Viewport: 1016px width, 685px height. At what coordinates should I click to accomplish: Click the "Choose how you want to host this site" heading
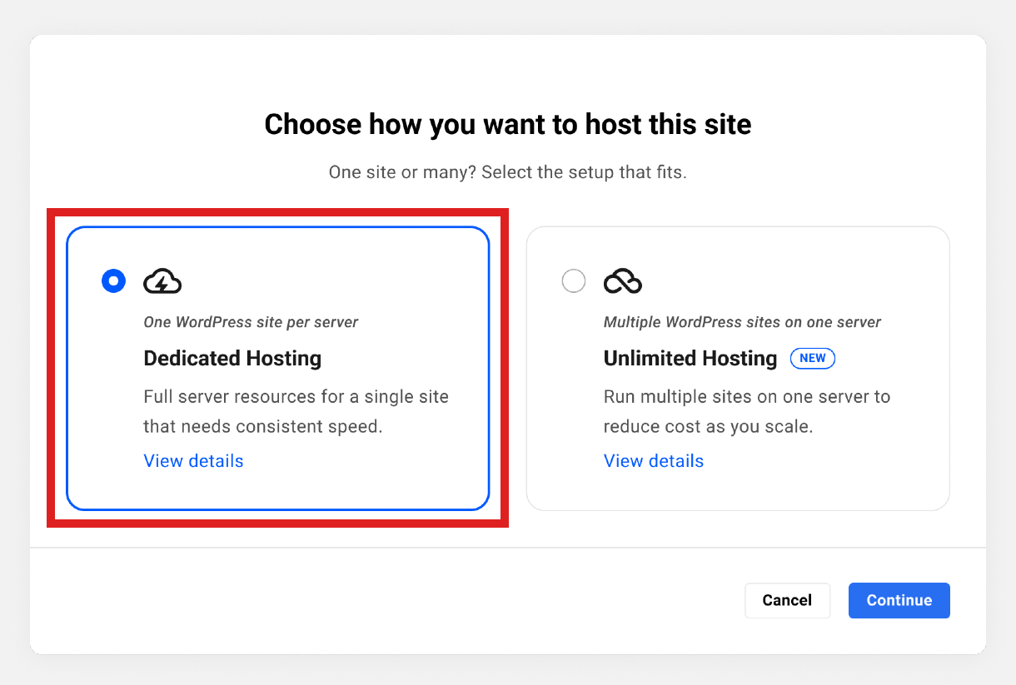click(x=508, y=125)
